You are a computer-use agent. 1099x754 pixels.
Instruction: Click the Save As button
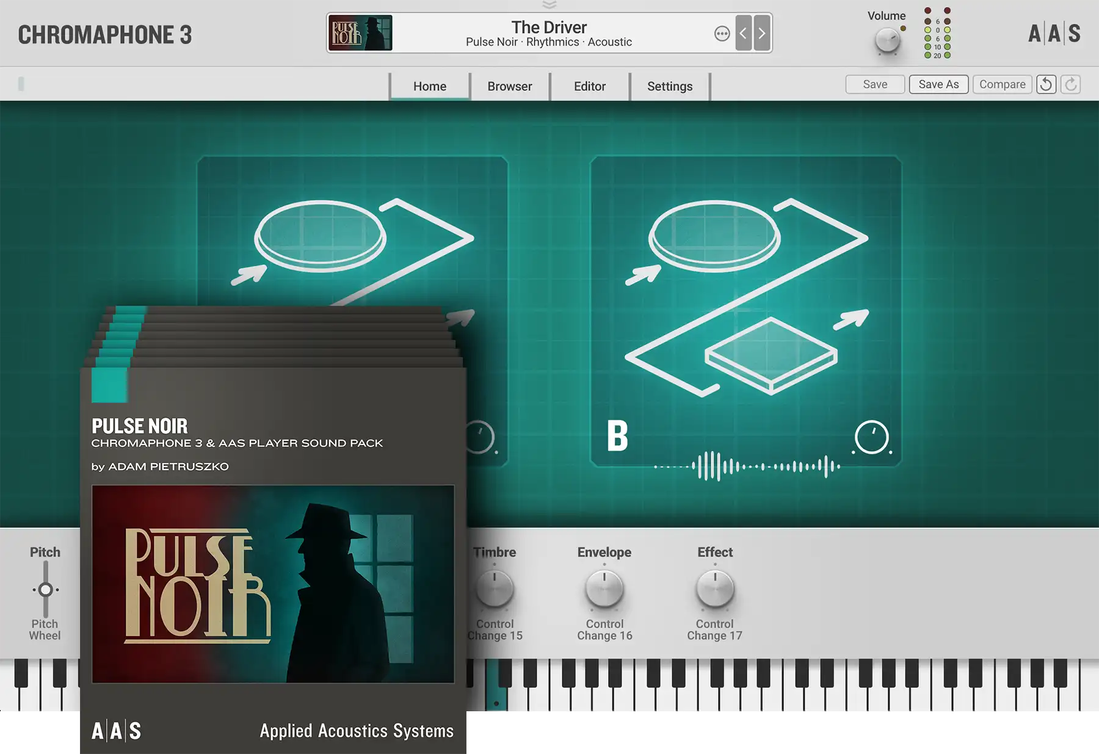tap(938, 84)
